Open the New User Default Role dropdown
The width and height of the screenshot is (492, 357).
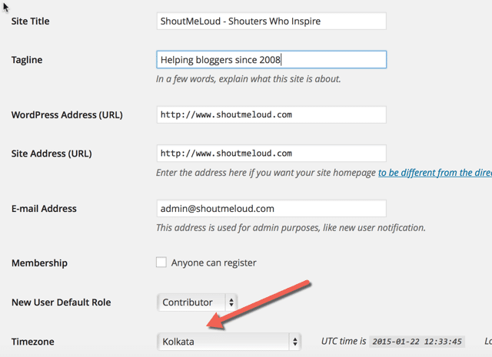pyautogui.click(x=198, y=302)
